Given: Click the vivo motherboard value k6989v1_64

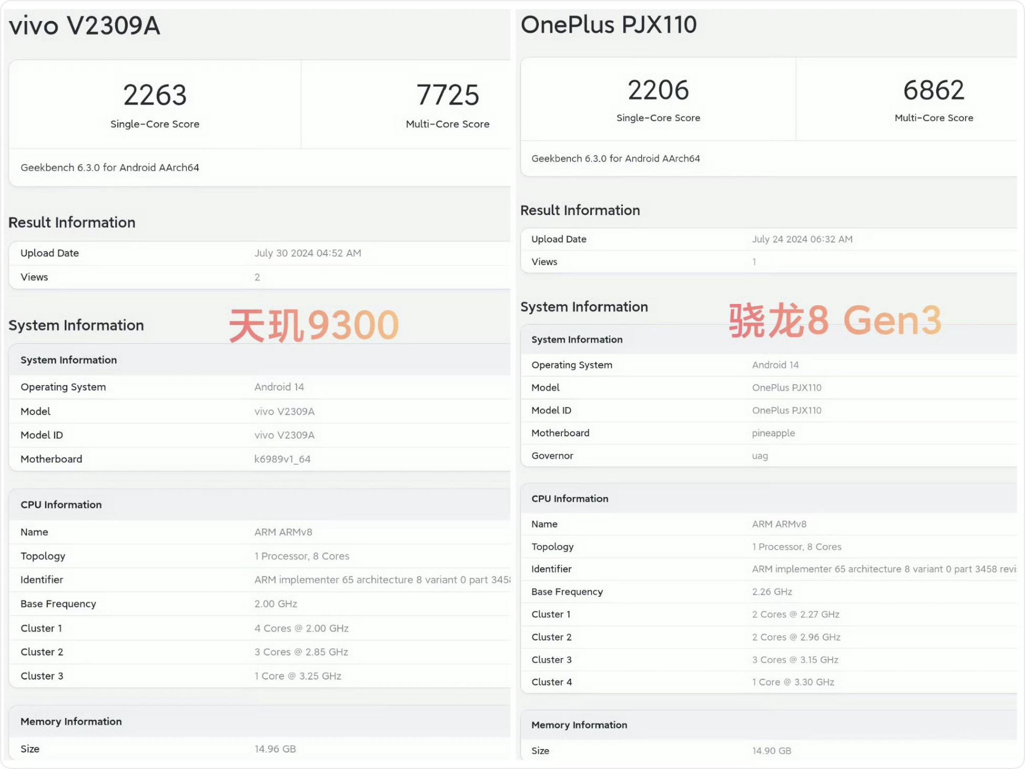Looking at the screenshot, I should point(282,459).
